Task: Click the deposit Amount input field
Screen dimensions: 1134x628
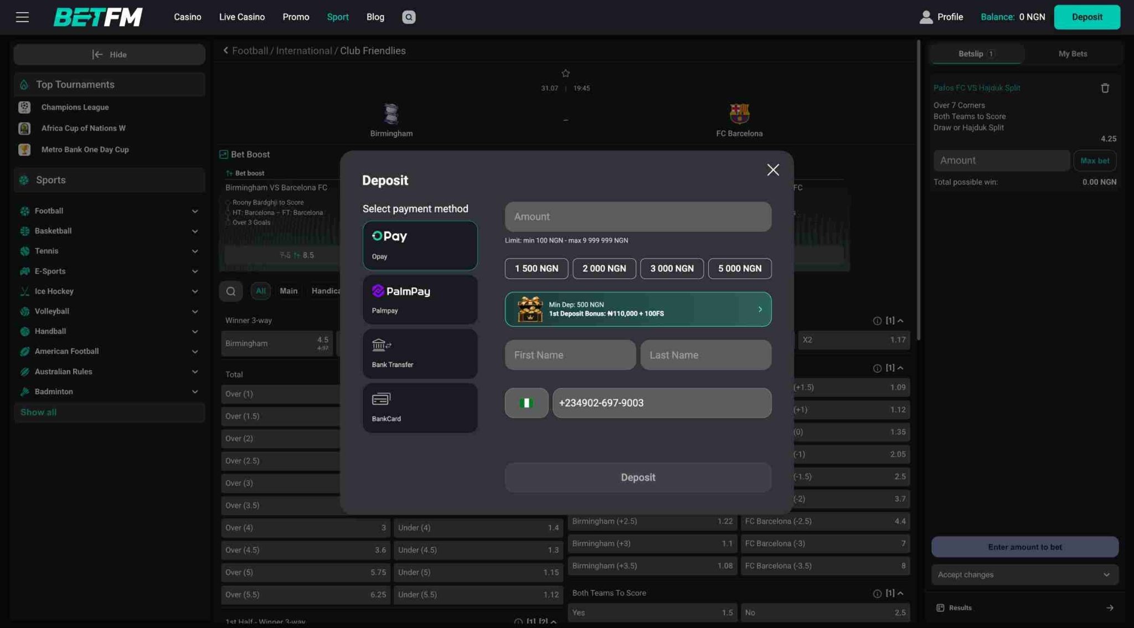Action: click(638, 217)
